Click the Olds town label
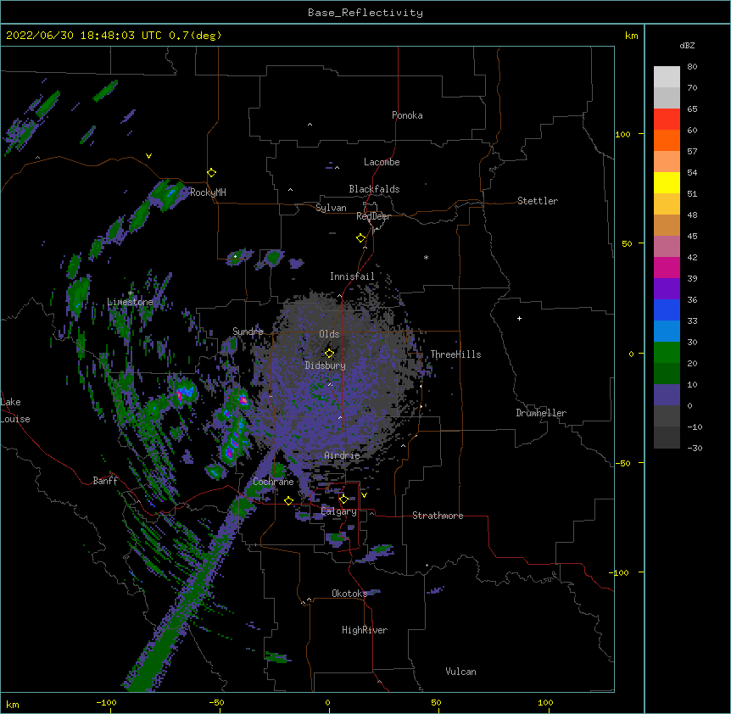 [329, 334]
